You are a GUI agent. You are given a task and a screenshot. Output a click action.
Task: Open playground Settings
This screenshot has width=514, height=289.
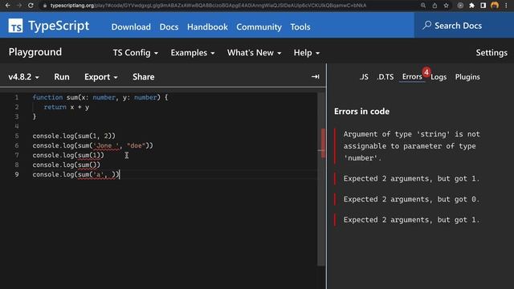pos(492,53)
